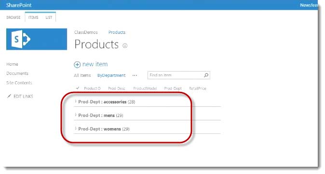Expand the Prod-Dept mens group

76,115
